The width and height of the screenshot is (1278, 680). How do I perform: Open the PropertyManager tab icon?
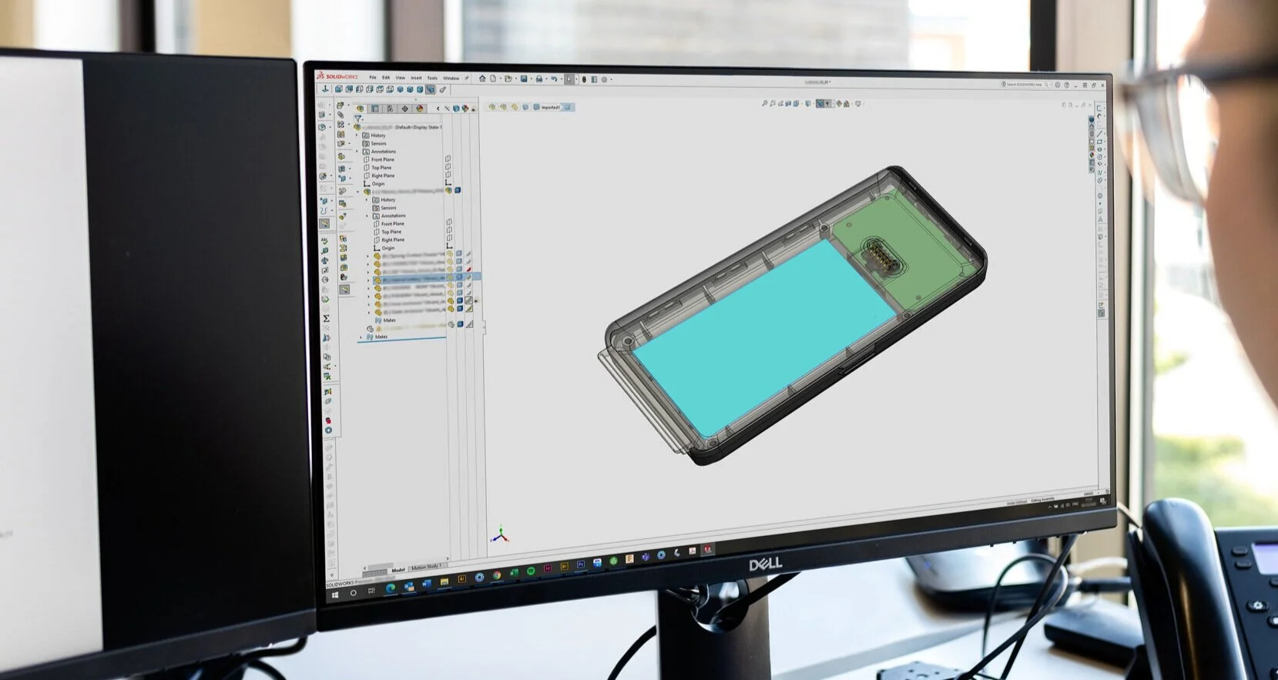tap(375, 109)
